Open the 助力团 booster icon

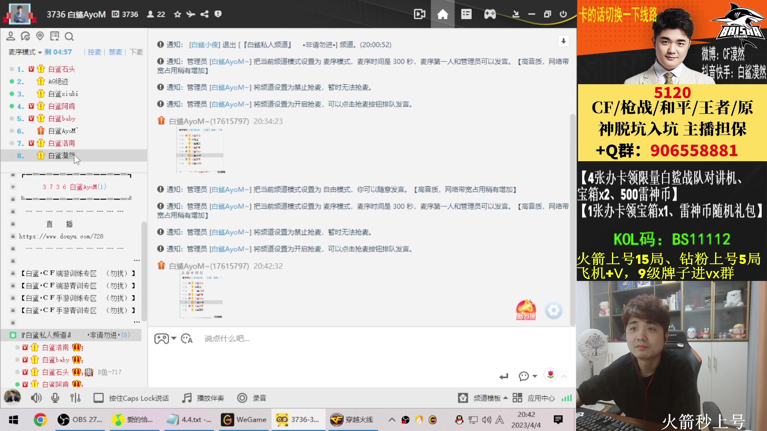coord(526,310)
